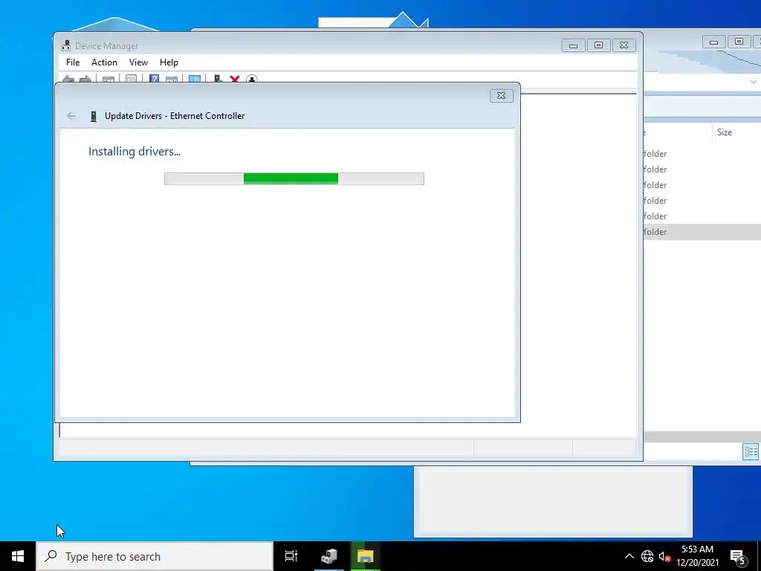The height and width of the screenshot is (571, 761).
Task: Click the 'Type here to search' box
Action: [155, 556]
